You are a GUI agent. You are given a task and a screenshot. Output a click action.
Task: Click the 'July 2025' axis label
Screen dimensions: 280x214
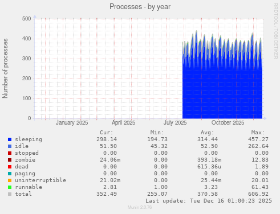[175, 123]
